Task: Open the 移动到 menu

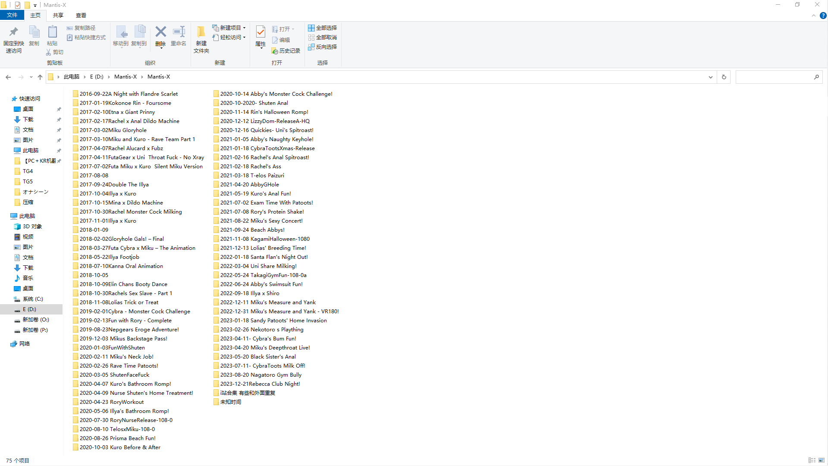Action: point(121,36)
